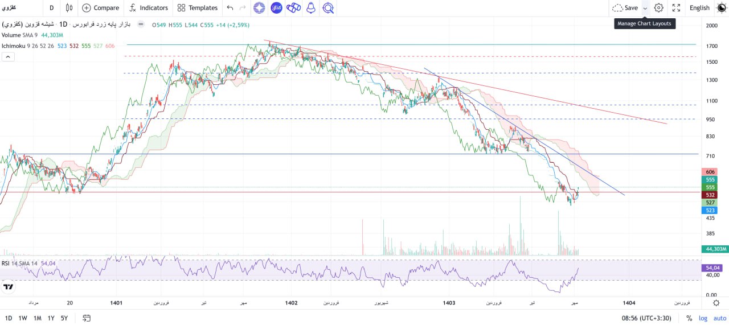Screen dimensions: 729x325
Task: Click the go-to-date calendar icon
Action: [87, 318]
